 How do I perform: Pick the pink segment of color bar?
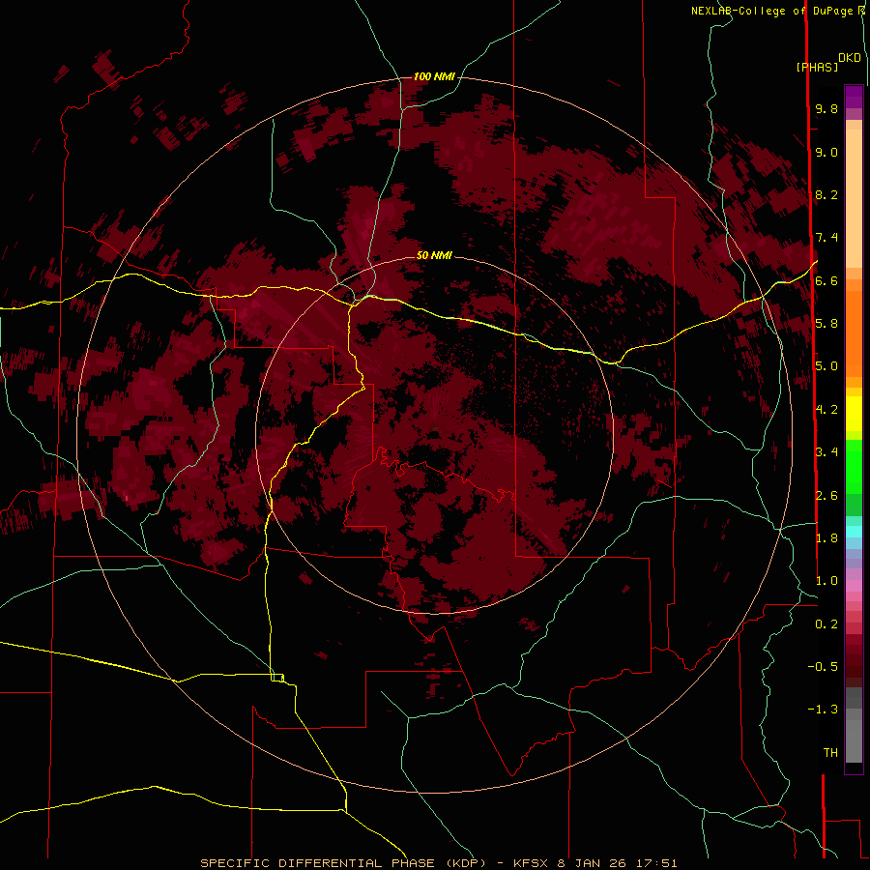click(854, 586)
